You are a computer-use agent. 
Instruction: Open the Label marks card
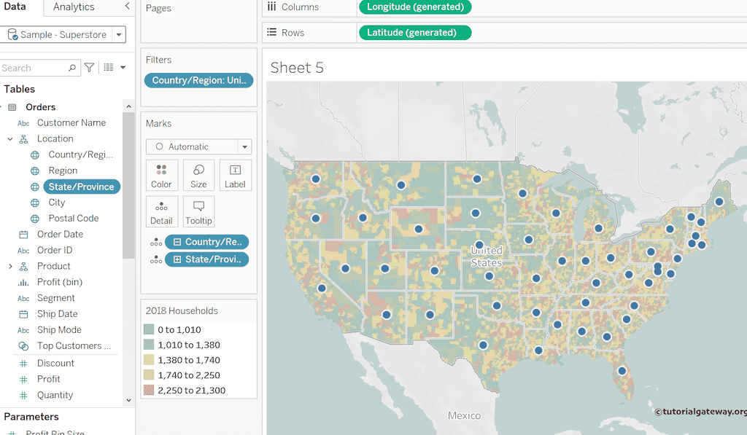point(235,176)
